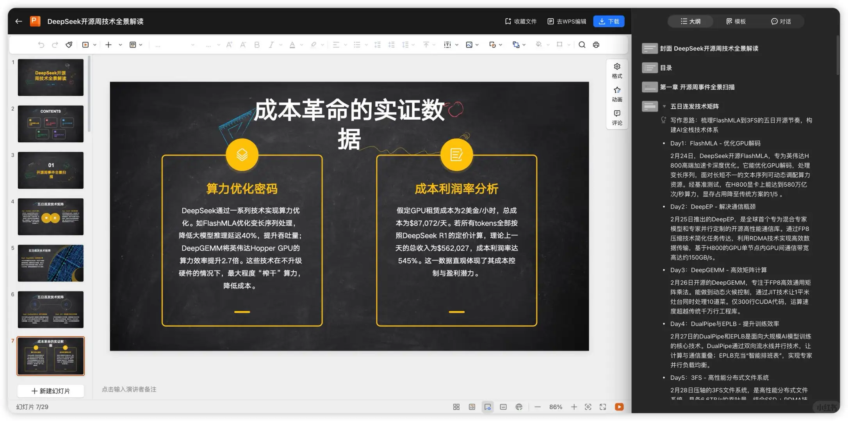The image size is (848, 421).
Task: Go back with the left arrow
Action: (x=18, y=21)
